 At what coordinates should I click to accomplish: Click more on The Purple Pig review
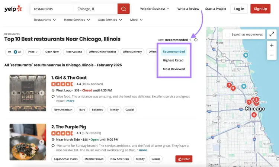tap(143, 150)
